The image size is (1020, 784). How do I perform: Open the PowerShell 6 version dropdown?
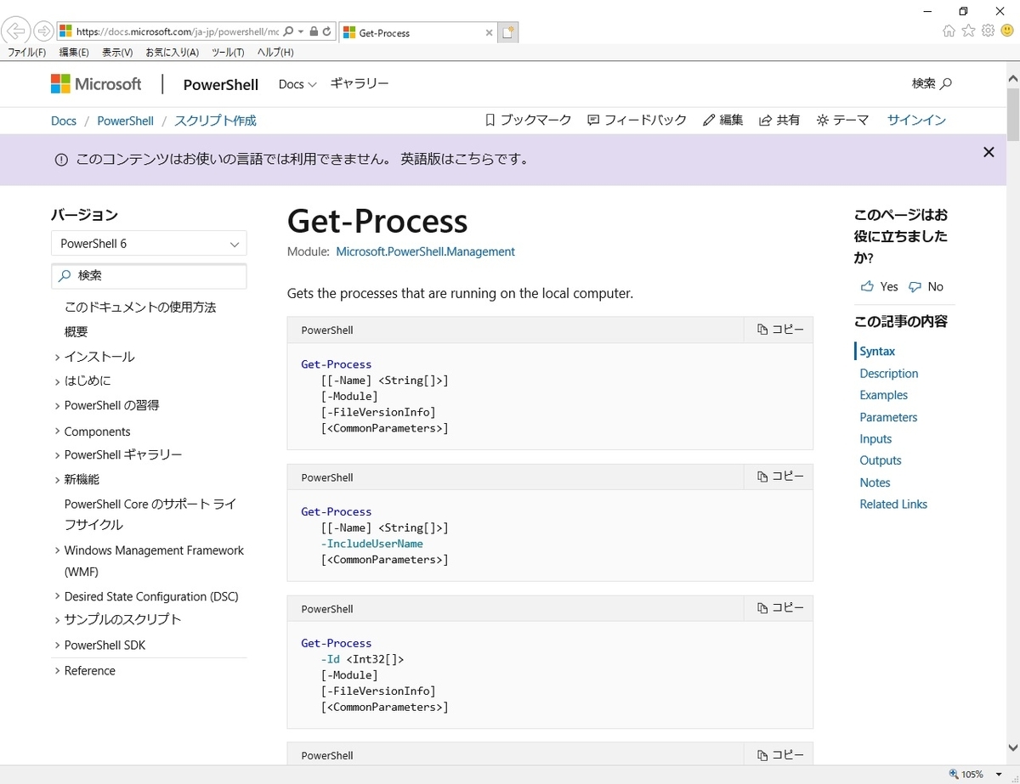[149, 244]
